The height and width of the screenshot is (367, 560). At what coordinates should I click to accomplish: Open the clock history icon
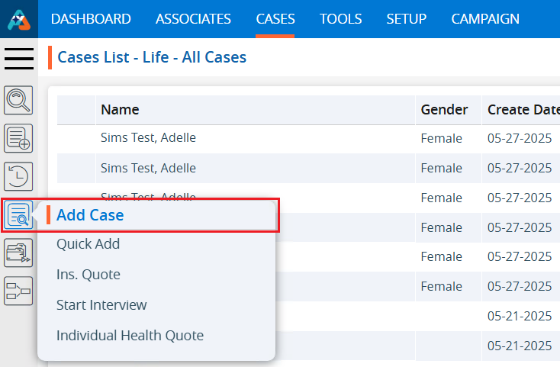coord(19,176)
